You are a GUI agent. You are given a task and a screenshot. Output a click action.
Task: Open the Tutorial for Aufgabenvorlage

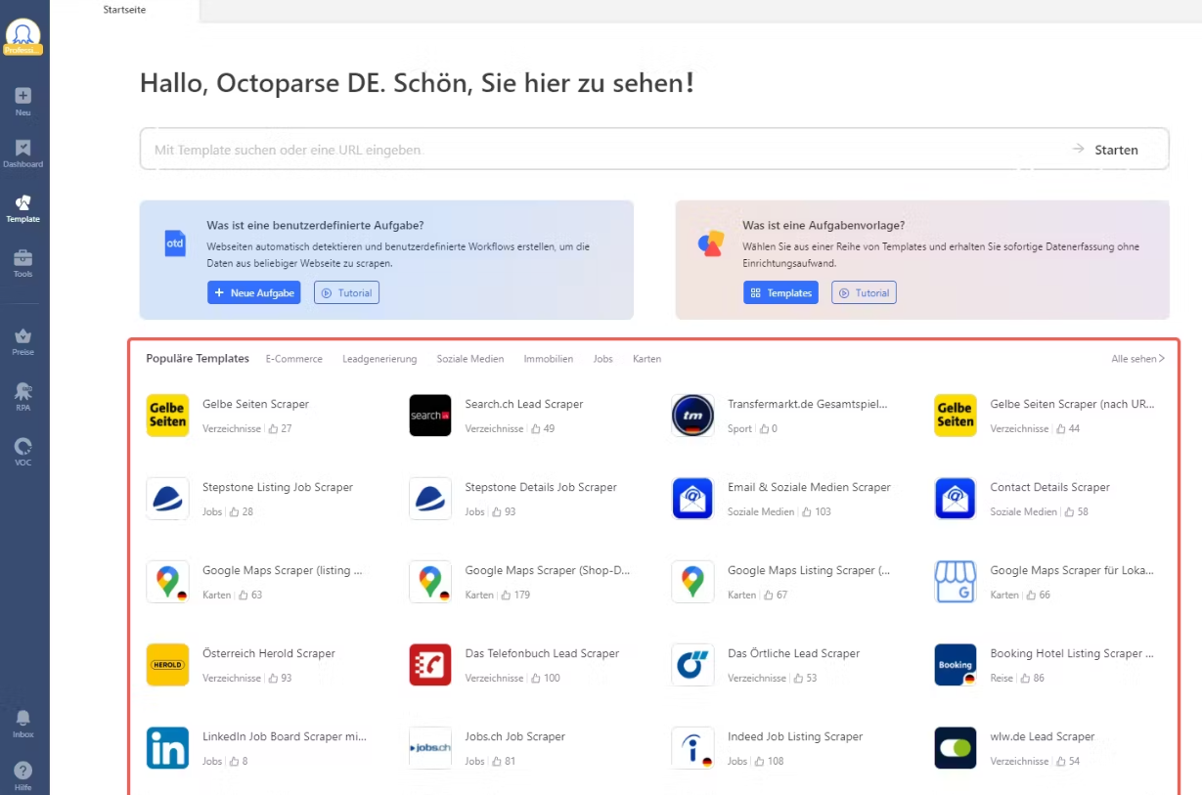click(x=864, y=292)
